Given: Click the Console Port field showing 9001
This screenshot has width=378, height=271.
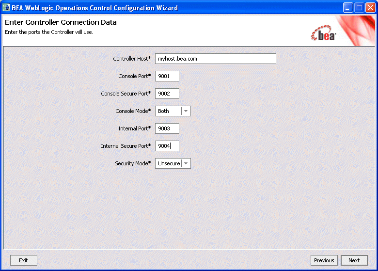Looking at the screenshot, I should [167, 76].
